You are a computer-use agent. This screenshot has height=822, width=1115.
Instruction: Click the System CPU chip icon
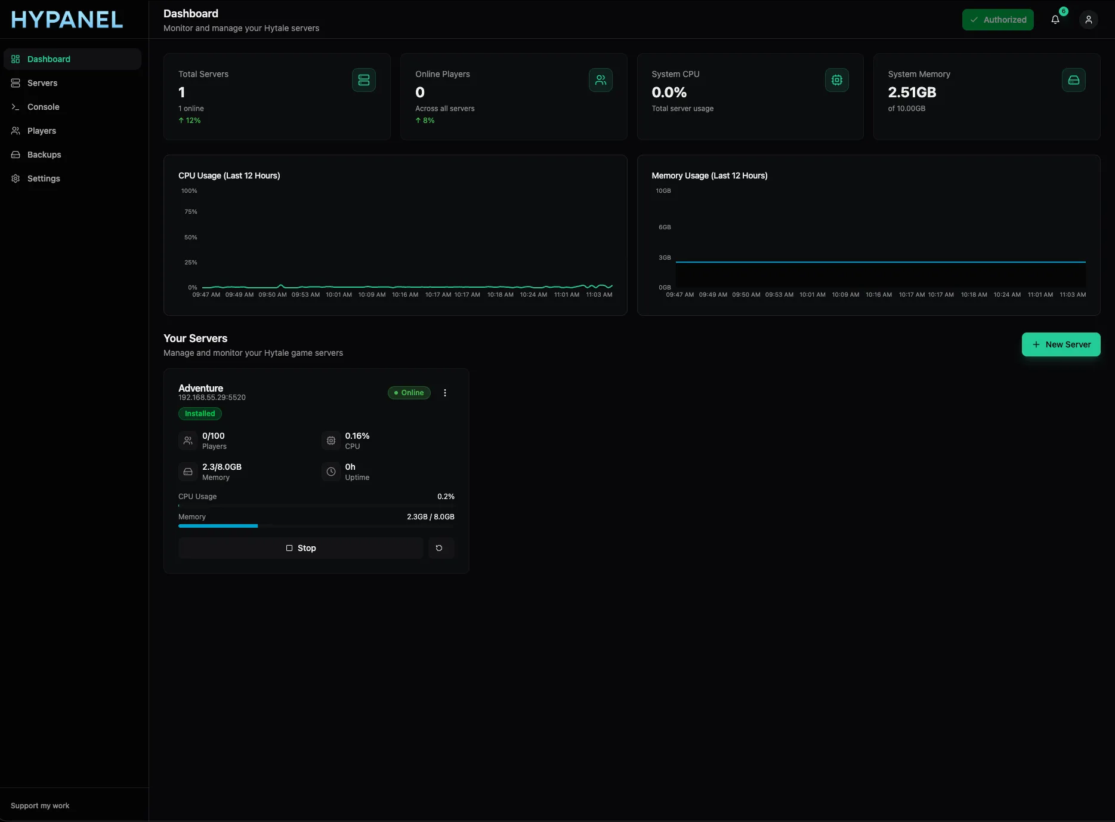point(836,79)
